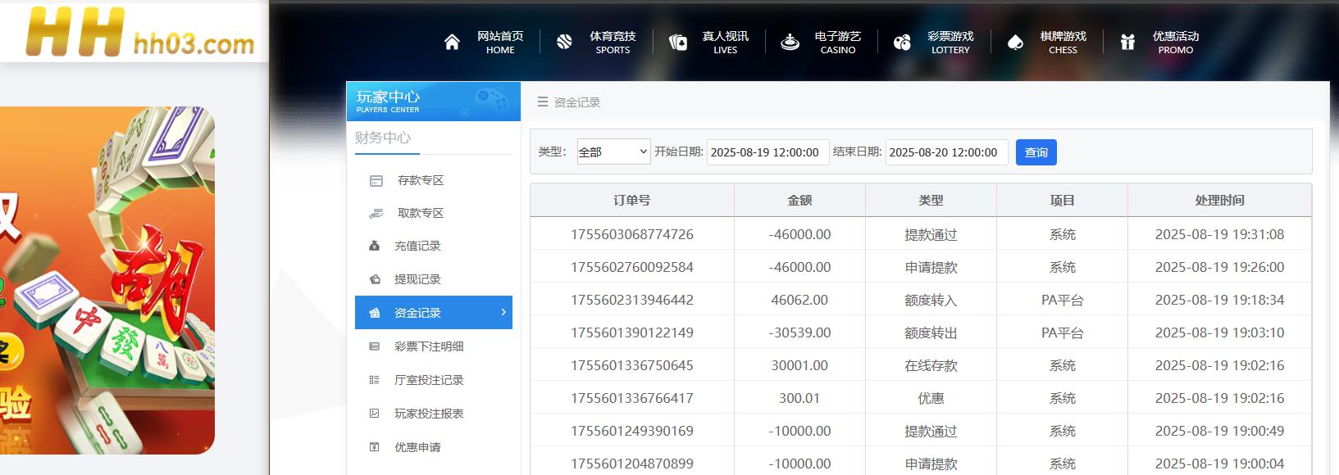
Task: Open the 类型 dropdown showing 全部
Action: pos(613,152)
